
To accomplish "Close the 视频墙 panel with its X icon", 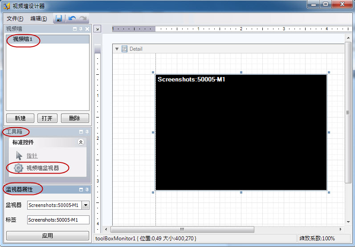I will tap(87, 29).
